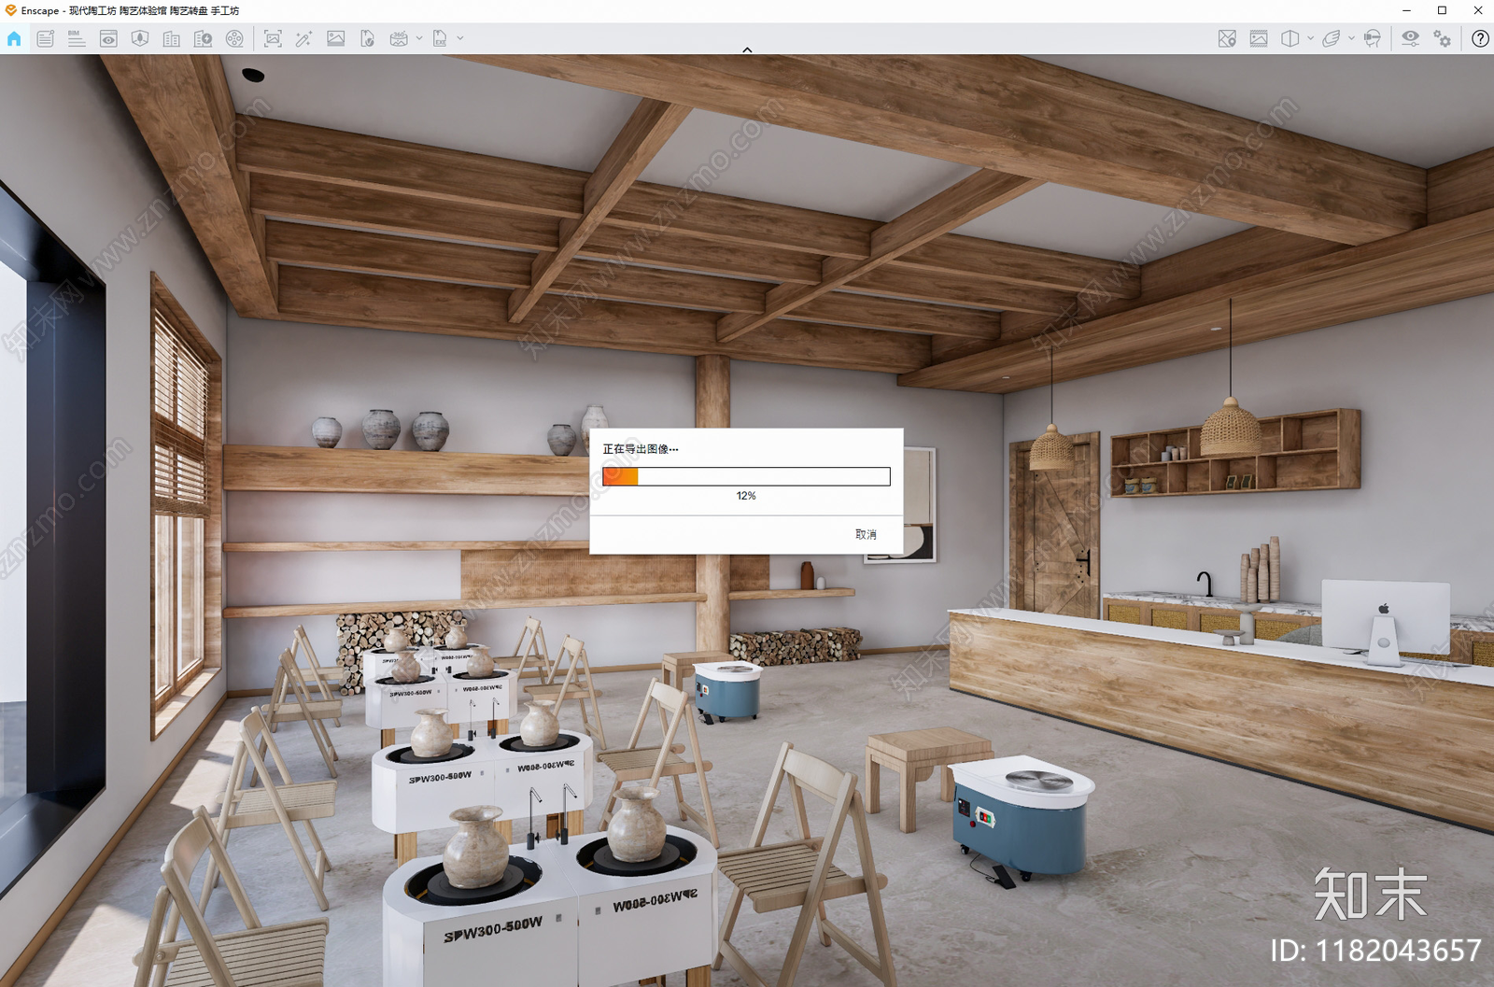Viewport: 1494px width, 987px height.
Task: Open the collaborative annotations notes icon
Action: click(x=45, y=38)
